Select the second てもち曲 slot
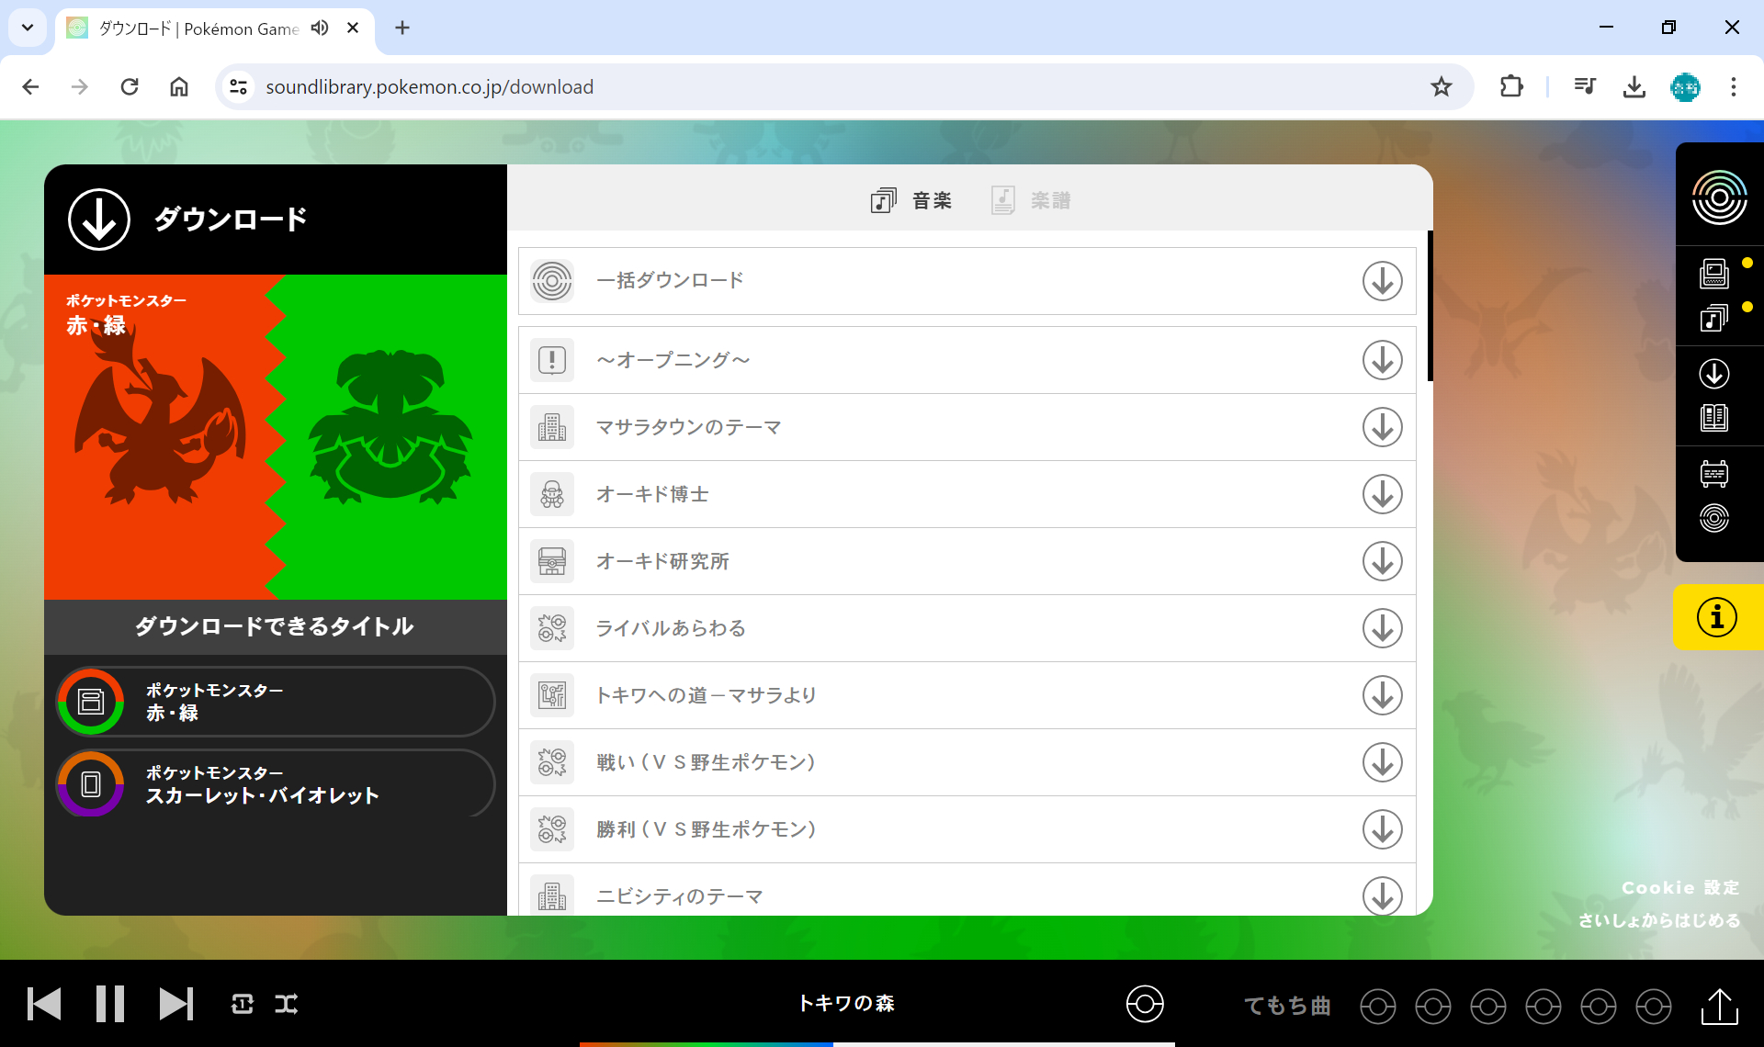 [1433, 1007]
